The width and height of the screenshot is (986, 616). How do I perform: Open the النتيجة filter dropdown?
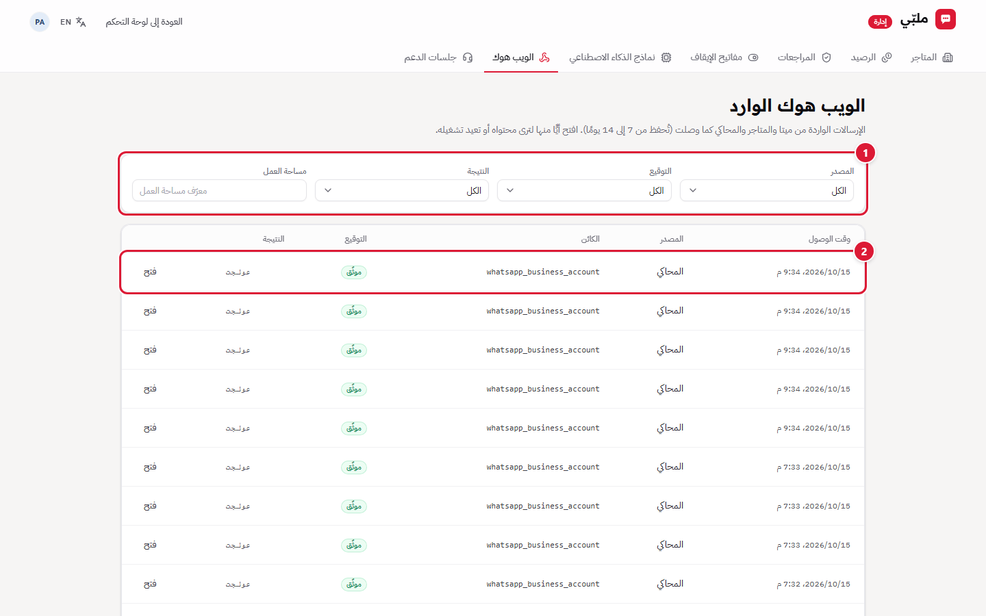click(402, 190)
